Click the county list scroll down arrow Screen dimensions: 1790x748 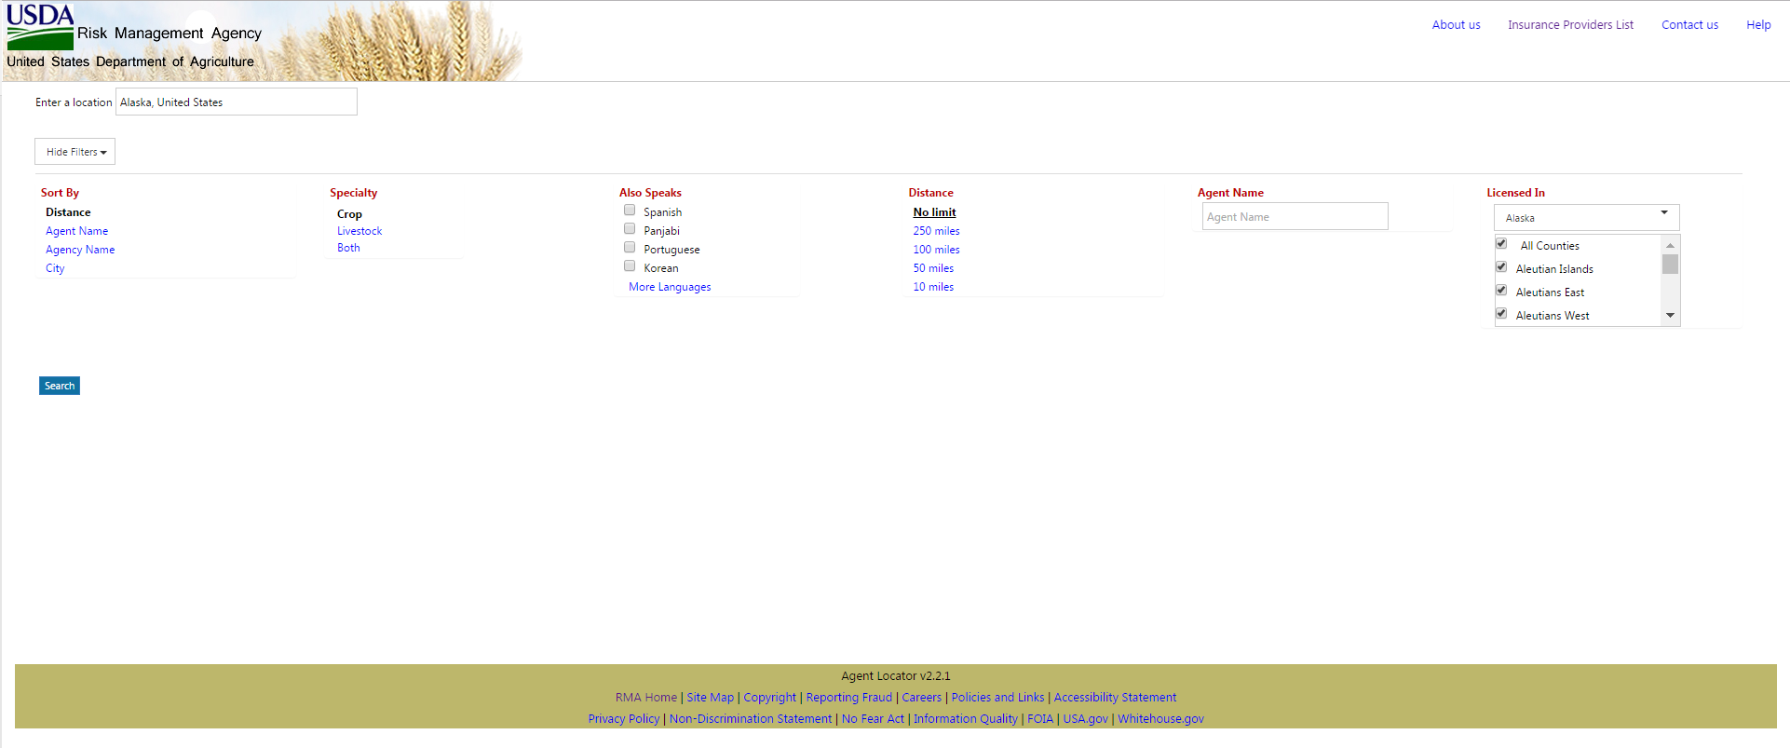click(x=1670, y=316)
